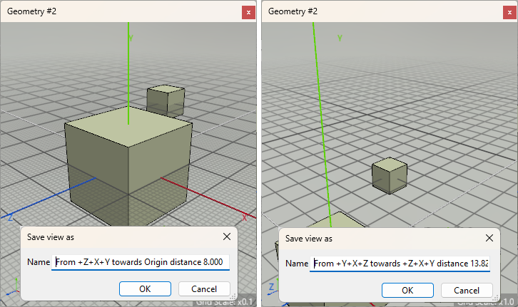Close the left Geometry #2 window
Screen dimensions: 518x307
click(248, 13)
